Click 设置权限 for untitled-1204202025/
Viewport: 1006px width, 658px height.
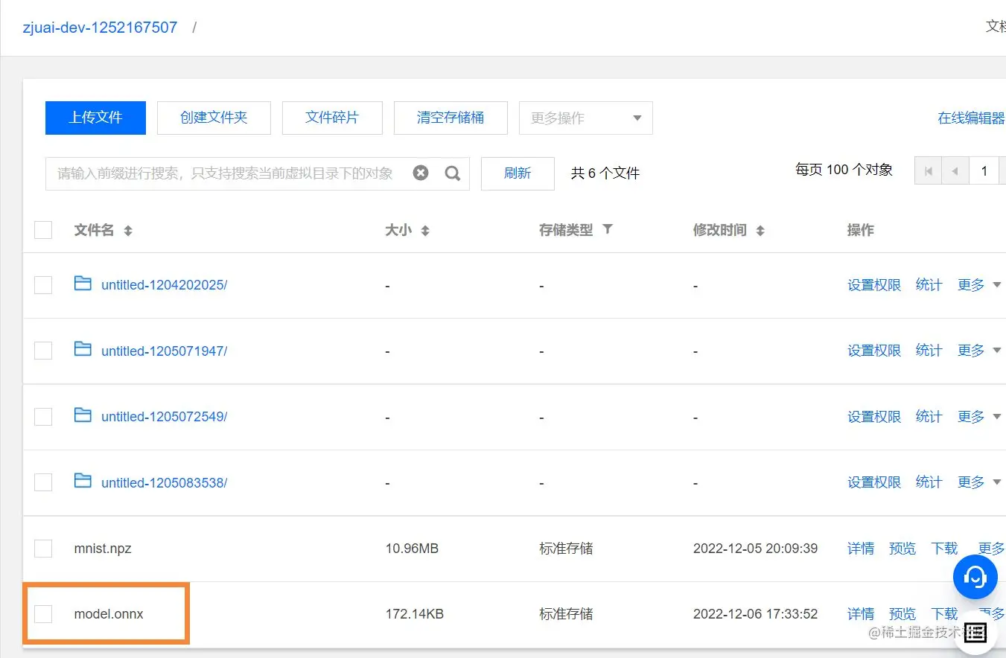click(x=874, y=285)
